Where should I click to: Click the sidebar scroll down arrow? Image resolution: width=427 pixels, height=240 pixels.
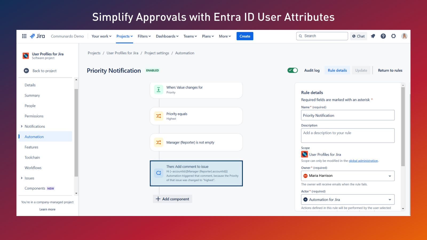tap(76, 193)
